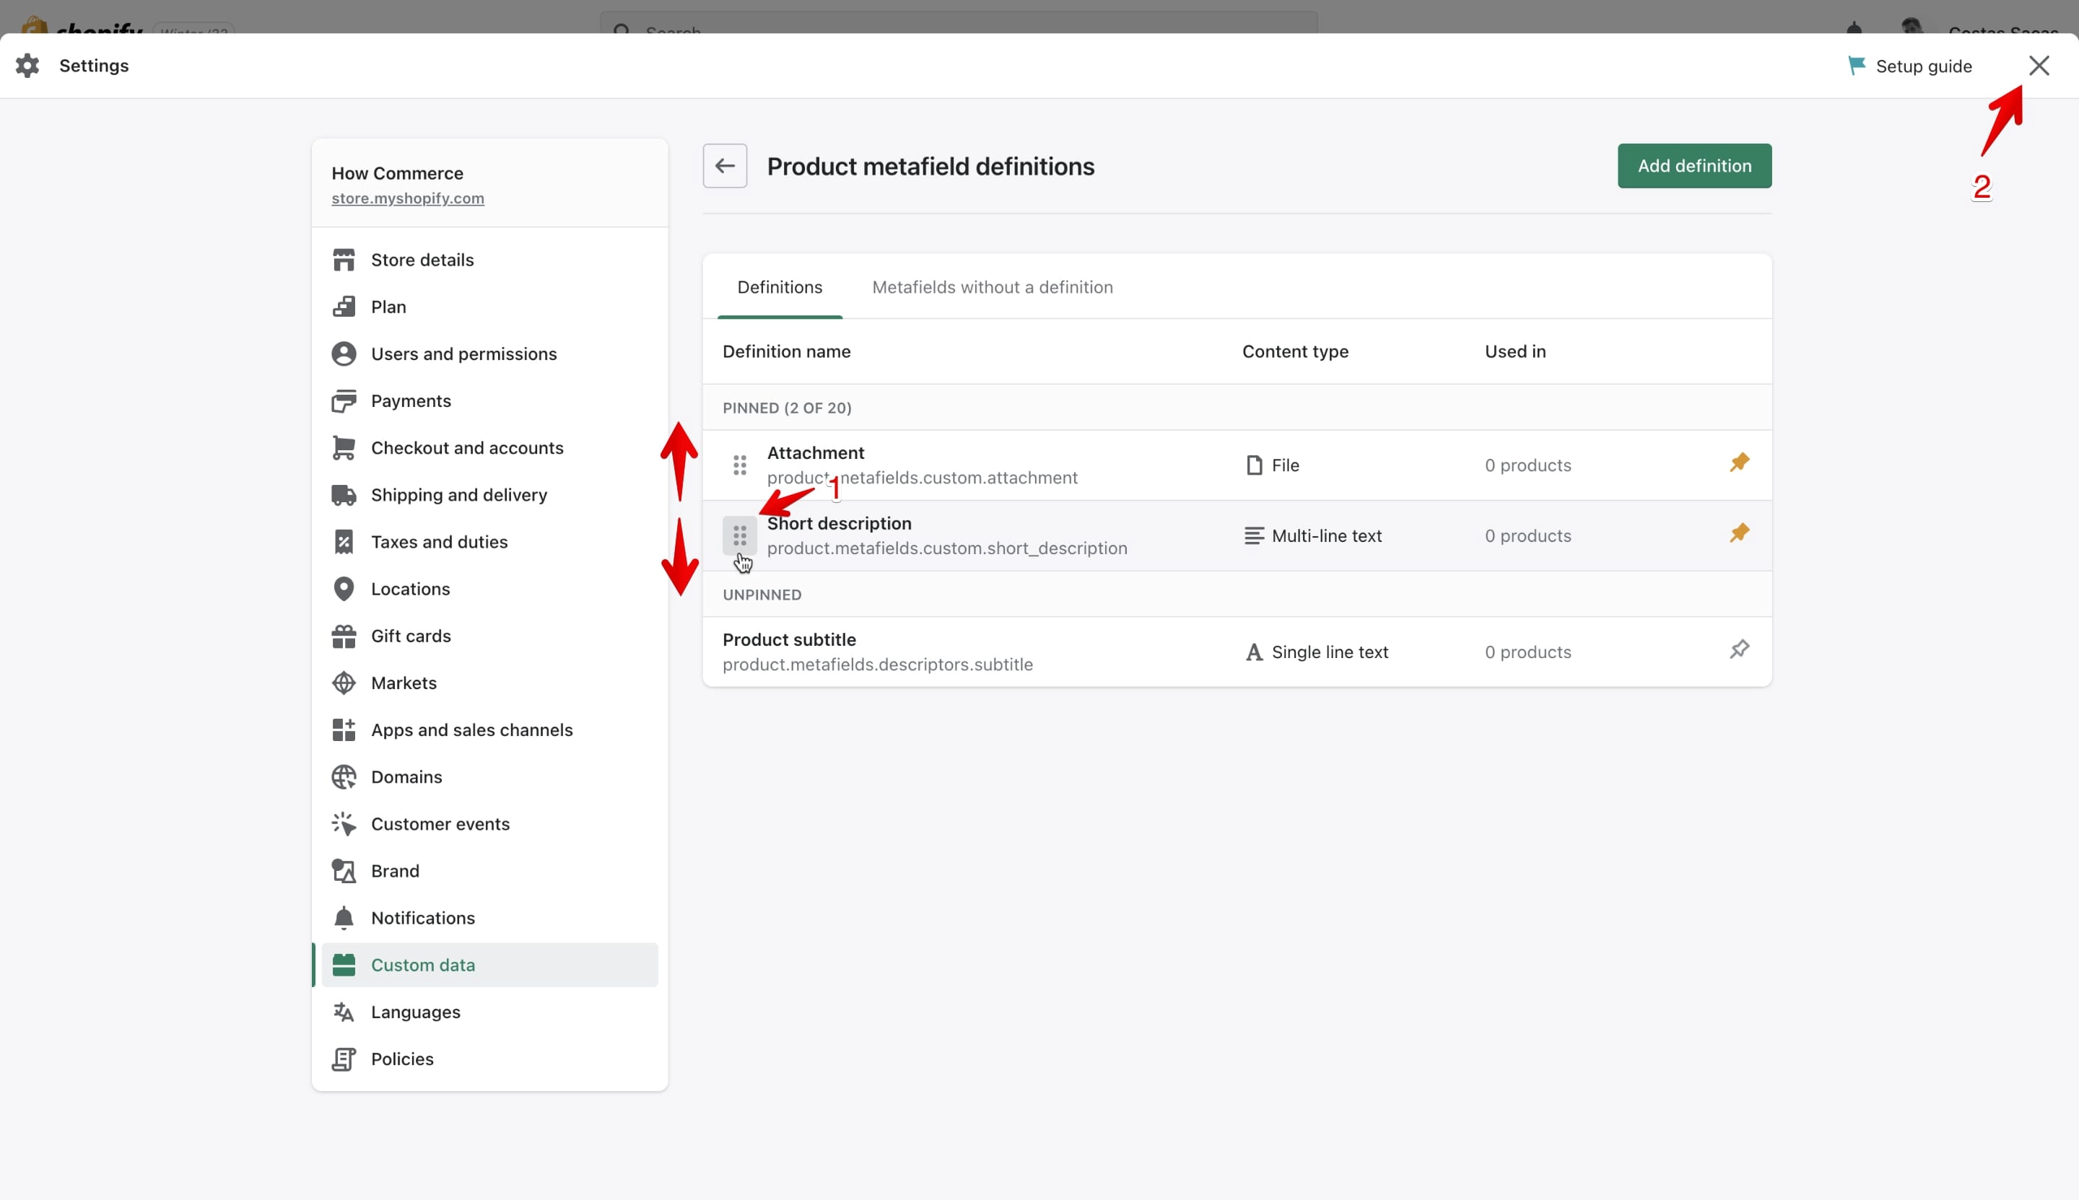Viewport: 2079px width, 1200px height.
Task: Switch to the Definitions tab
Action: pos(780,286)
